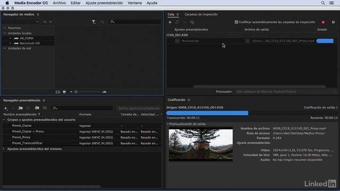
Task: Switch media browser to thumbnail view
Action: tap(64, 92)
